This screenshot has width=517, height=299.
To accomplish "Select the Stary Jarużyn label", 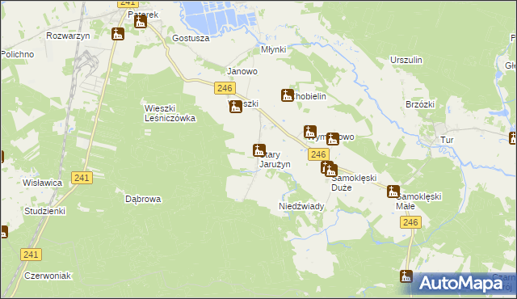I will 275,159.
